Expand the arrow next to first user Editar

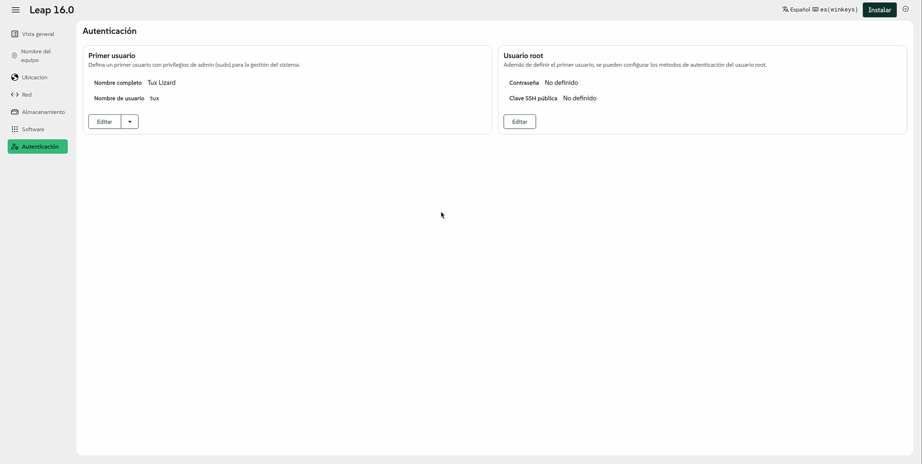click(130, 122)
